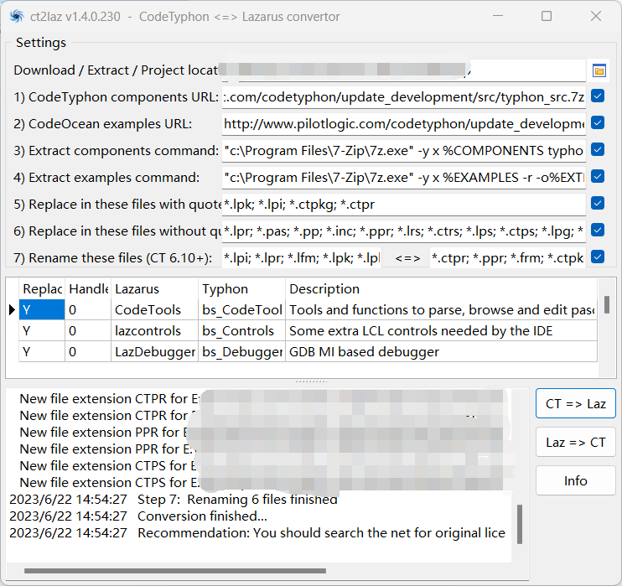Screen dimensions: 622x586
Task: Click the CodeOcean examples URL field
Action: coord(403,124)
